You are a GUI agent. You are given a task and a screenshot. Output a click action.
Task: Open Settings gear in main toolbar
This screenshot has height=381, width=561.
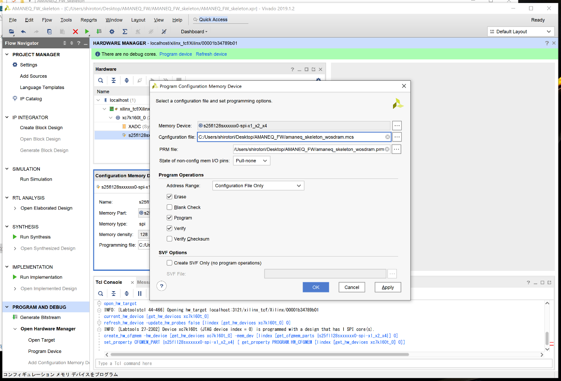click(x=112, y=32)
